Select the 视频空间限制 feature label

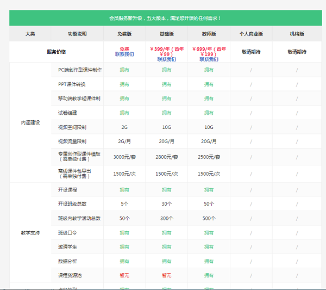point(72,127)
